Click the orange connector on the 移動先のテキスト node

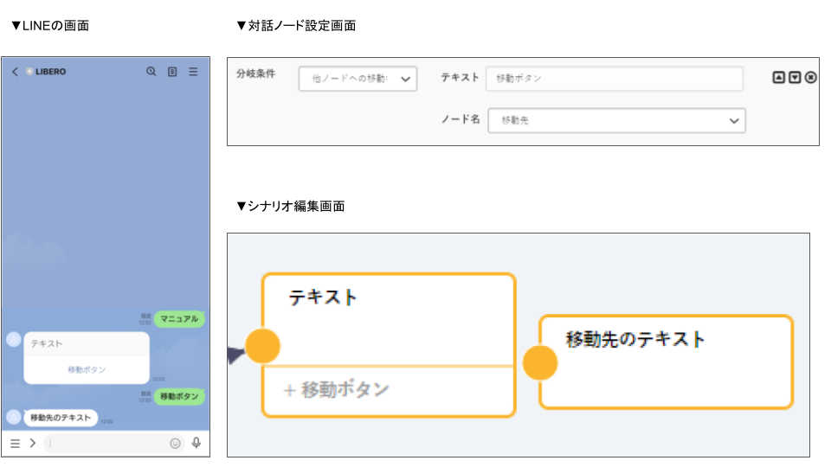coord(541,362)
